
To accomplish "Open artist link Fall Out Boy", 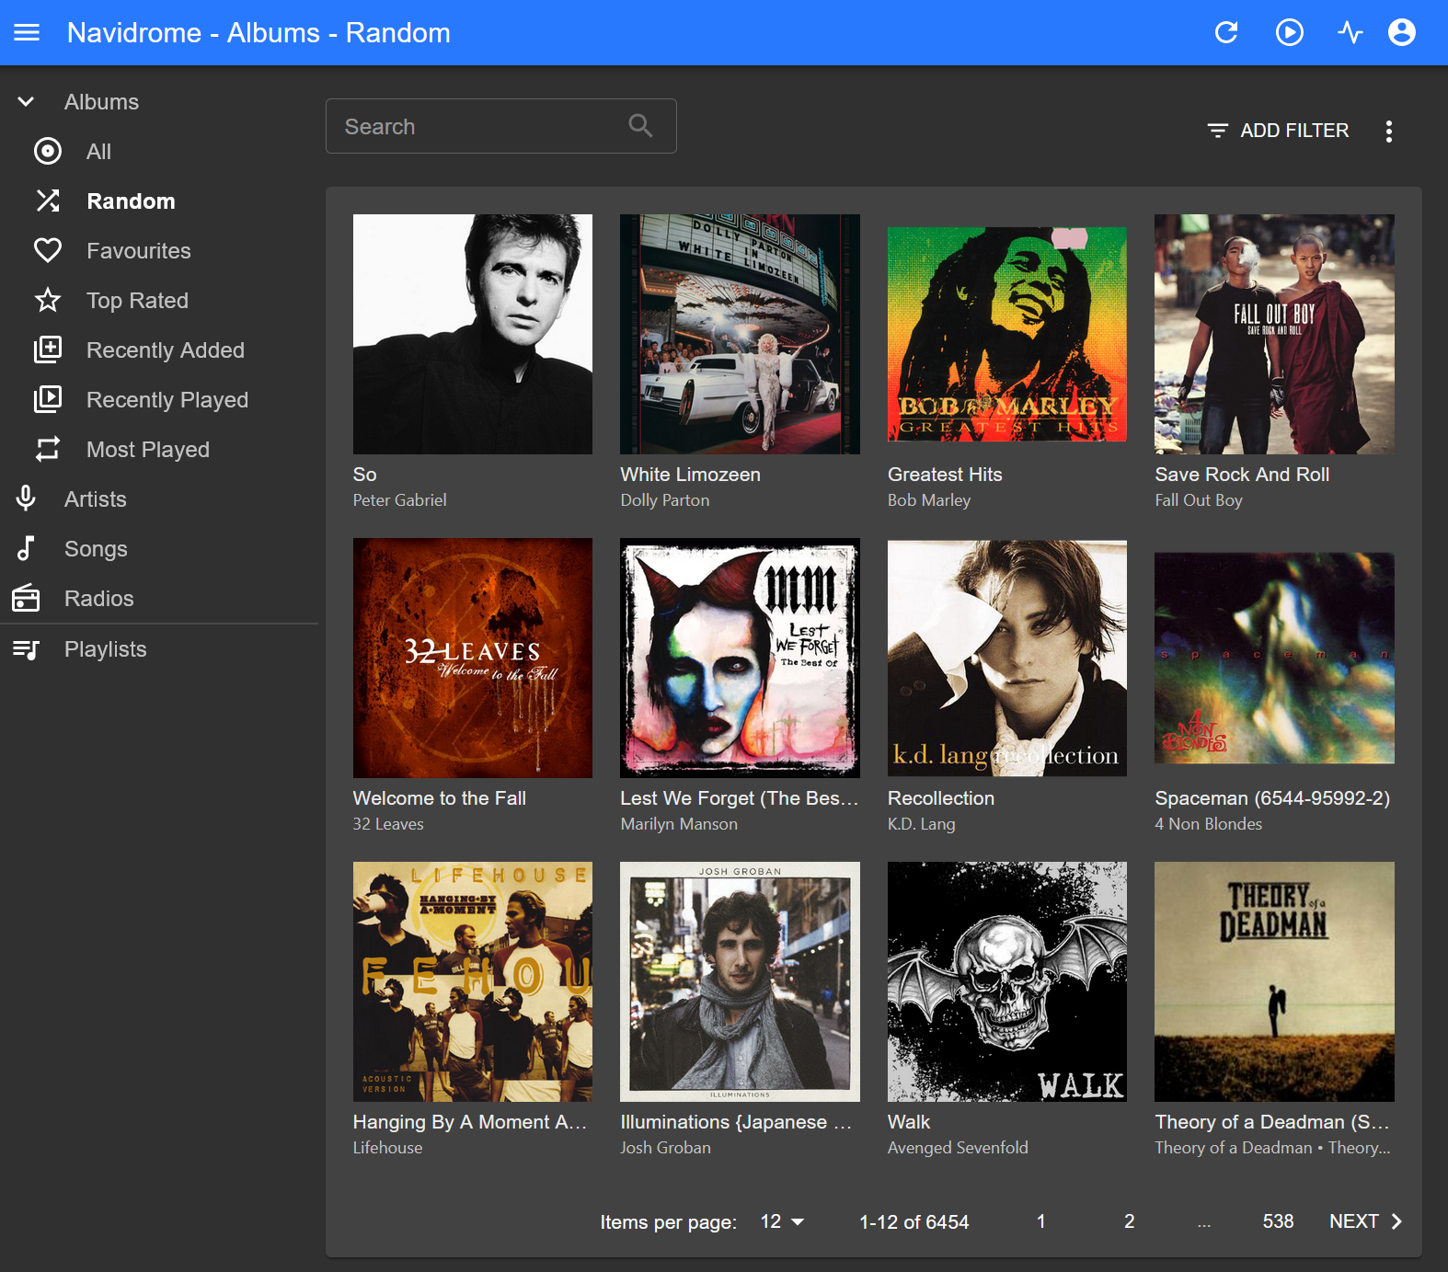I will pyautogui.click(x=1199, y=500).
